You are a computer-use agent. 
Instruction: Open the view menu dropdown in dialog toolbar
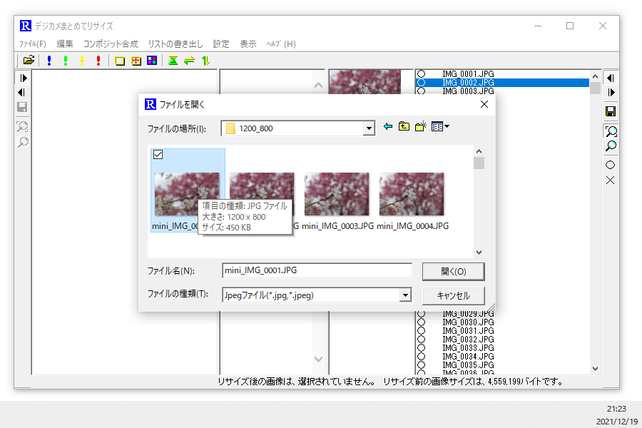coord(441,126)
